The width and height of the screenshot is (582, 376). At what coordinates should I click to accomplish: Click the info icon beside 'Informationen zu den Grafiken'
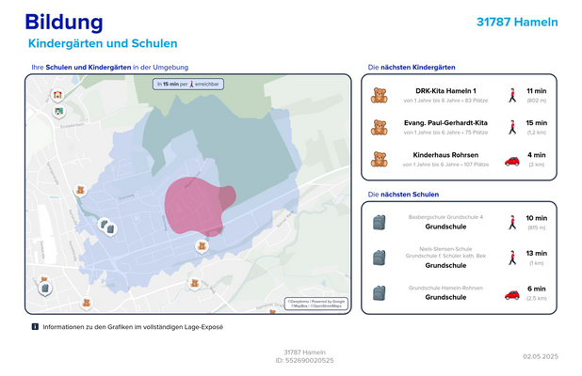(35, 327)
